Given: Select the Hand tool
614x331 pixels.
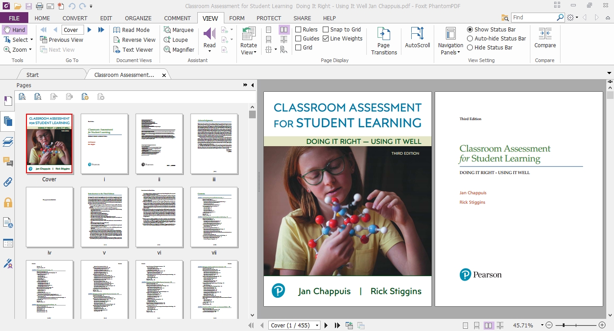Looking at the screenshot, I should pos(14,30).
